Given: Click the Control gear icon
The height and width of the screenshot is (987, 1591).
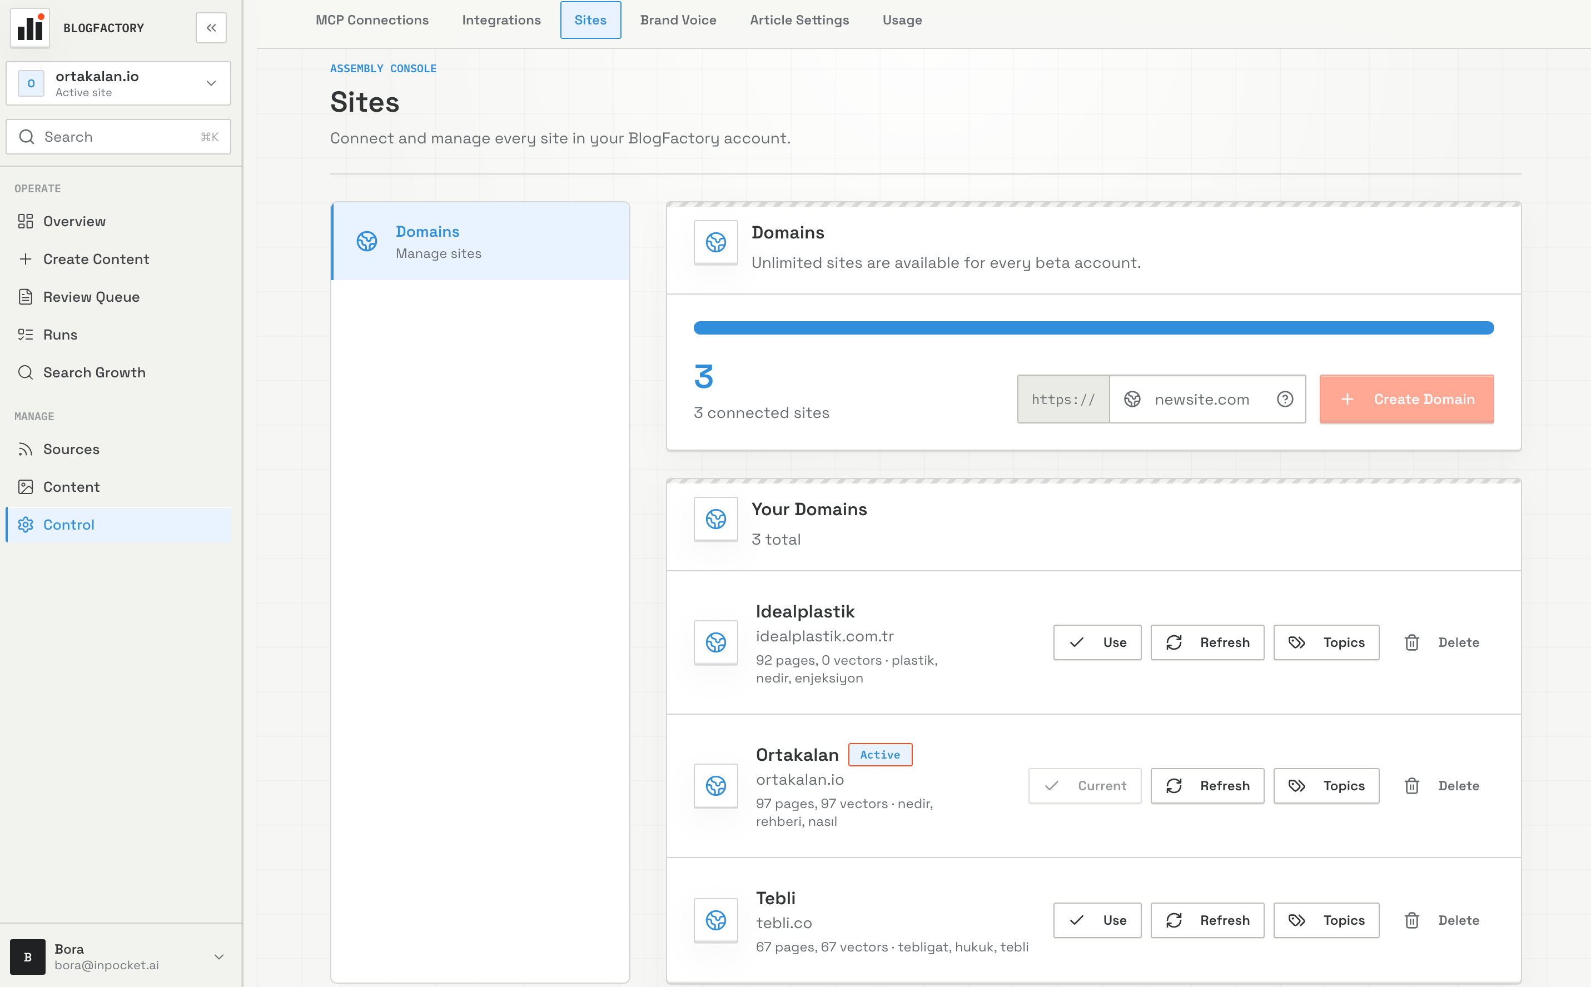Looking at the screenshot, I should tap(26, 525).
